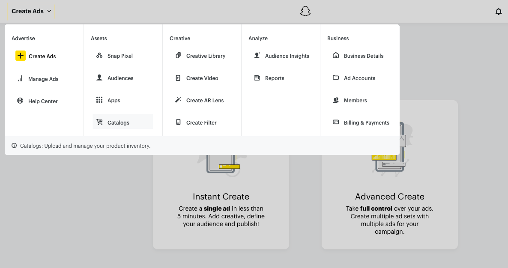
Task: Click the Ad Accounts folder icon
Action: point(336,77)
